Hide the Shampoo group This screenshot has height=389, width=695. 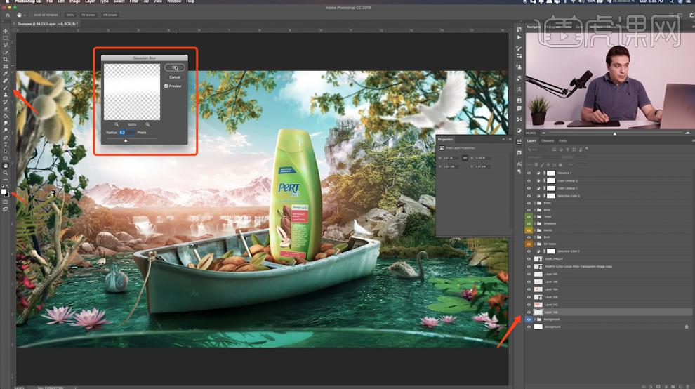(x=529, y=223)
